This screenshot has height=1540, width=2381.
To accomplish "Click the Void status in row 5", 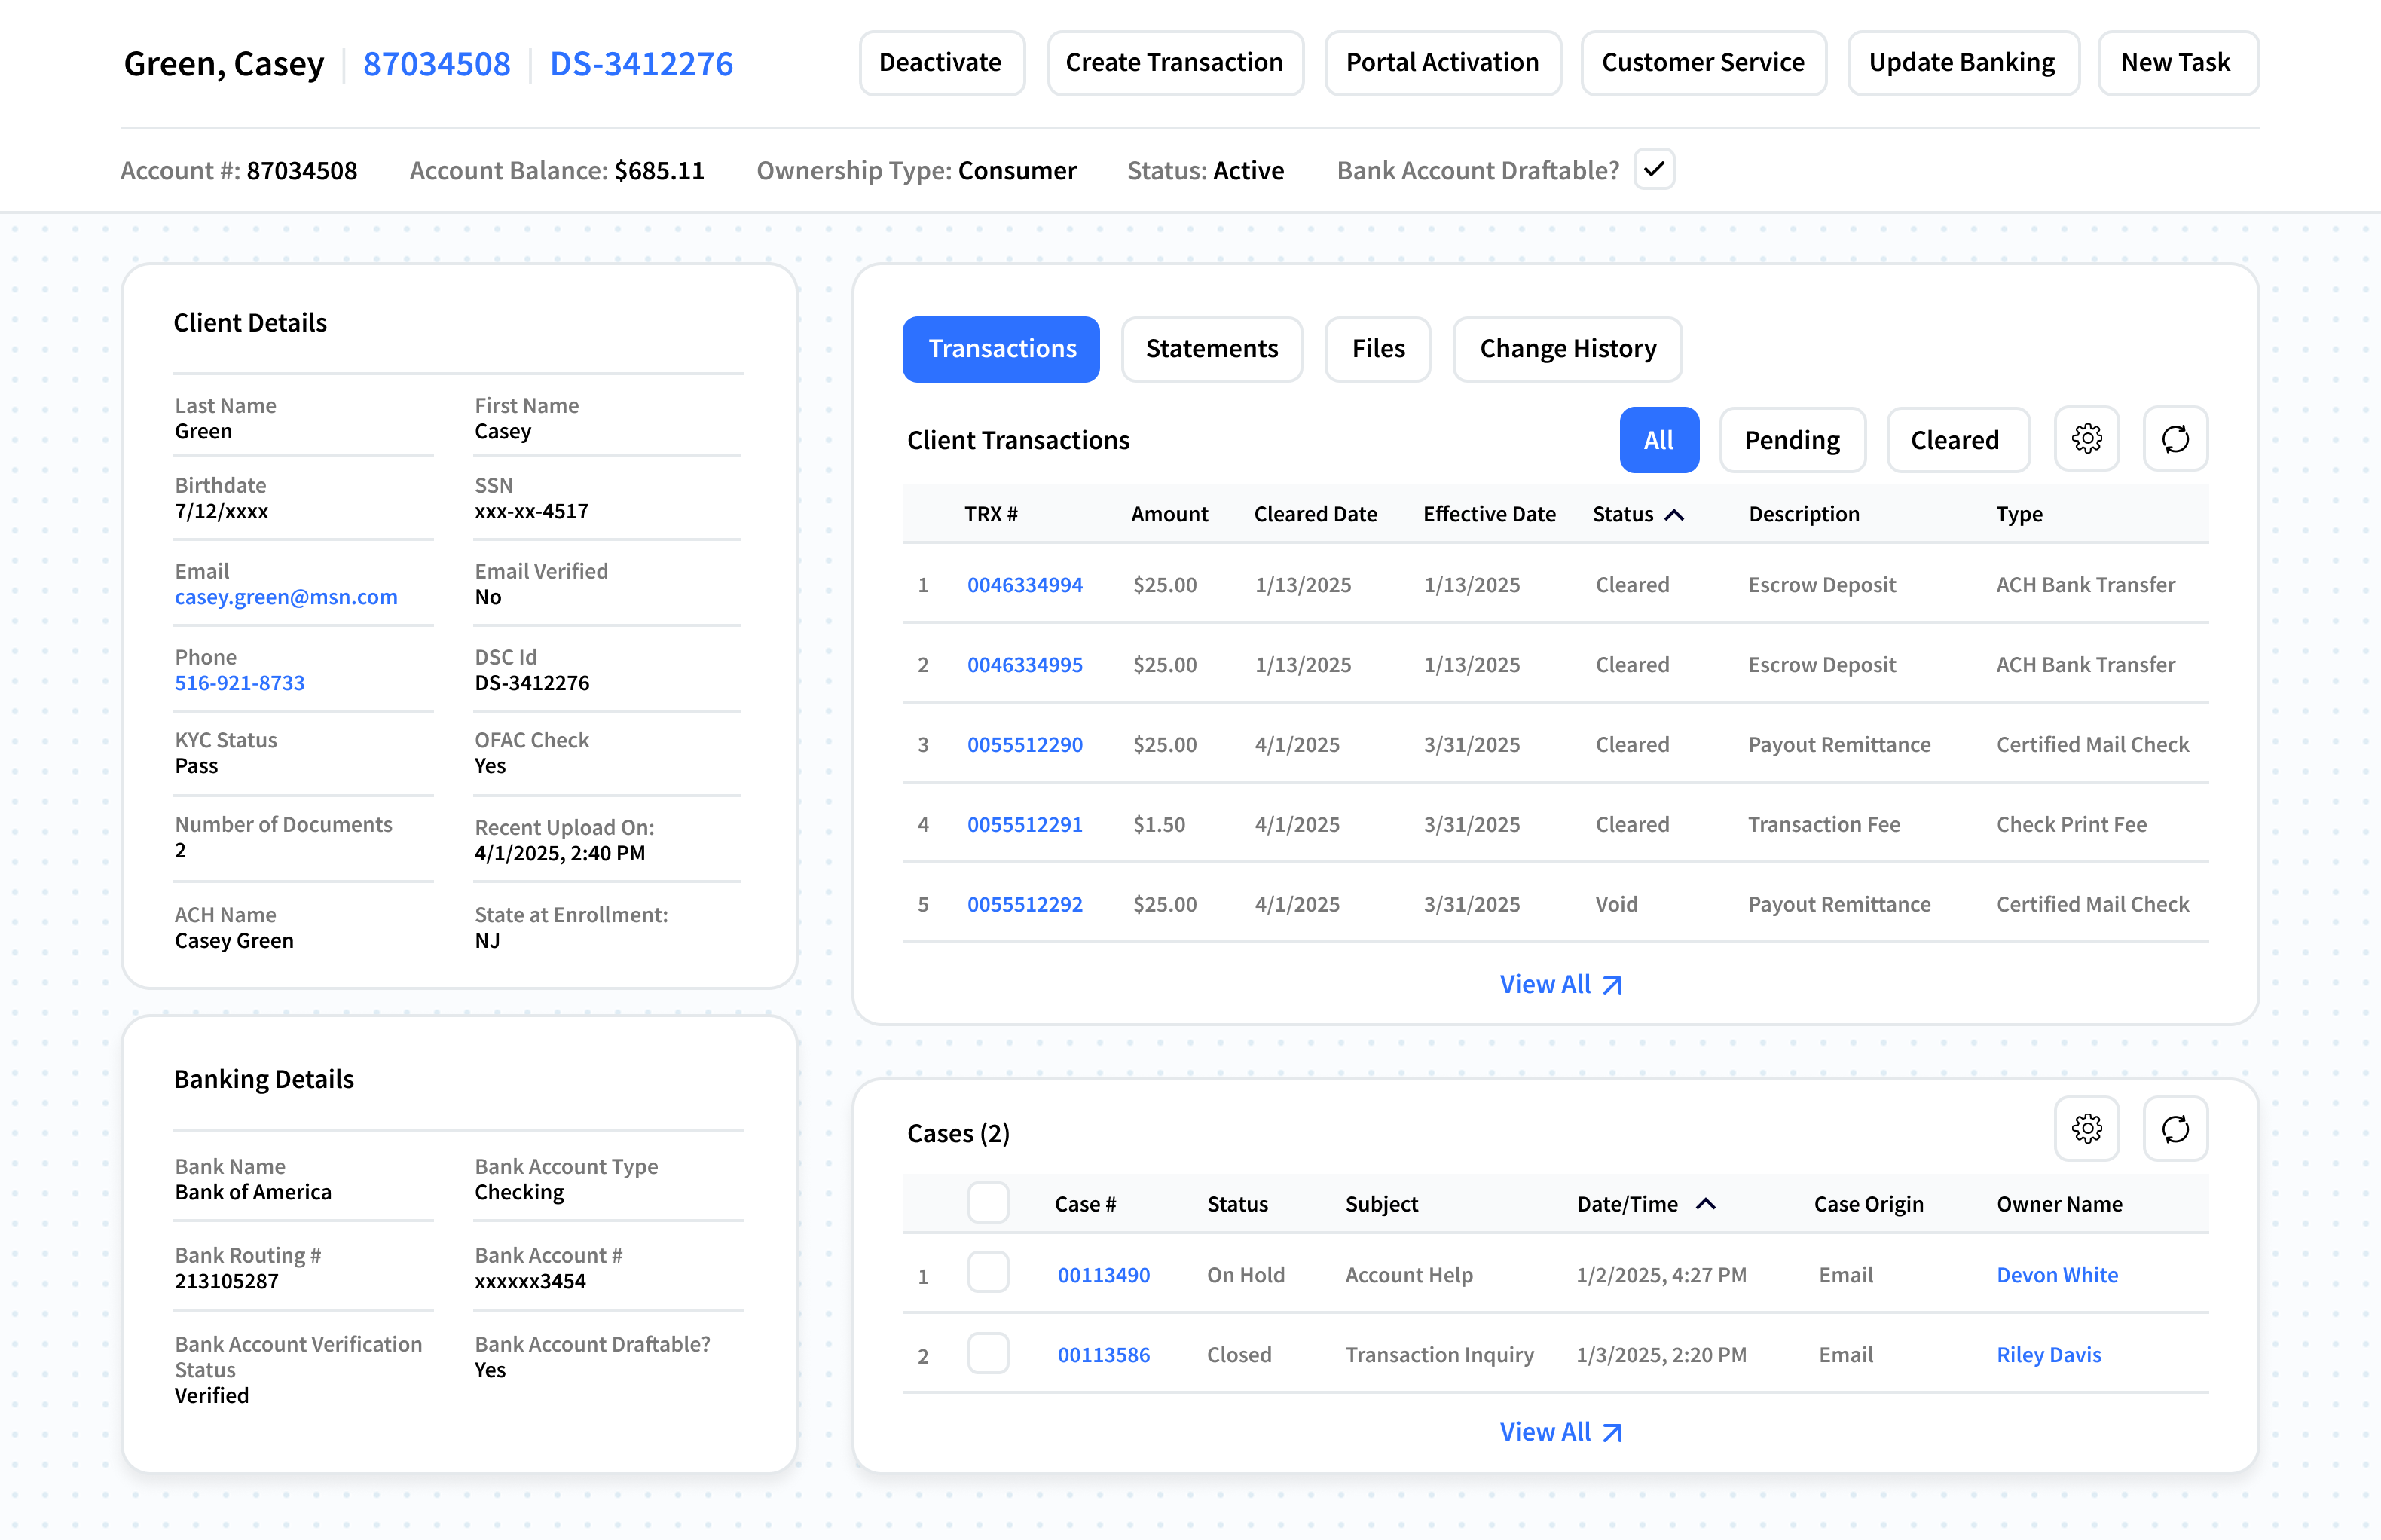I will click(1616, 905).
